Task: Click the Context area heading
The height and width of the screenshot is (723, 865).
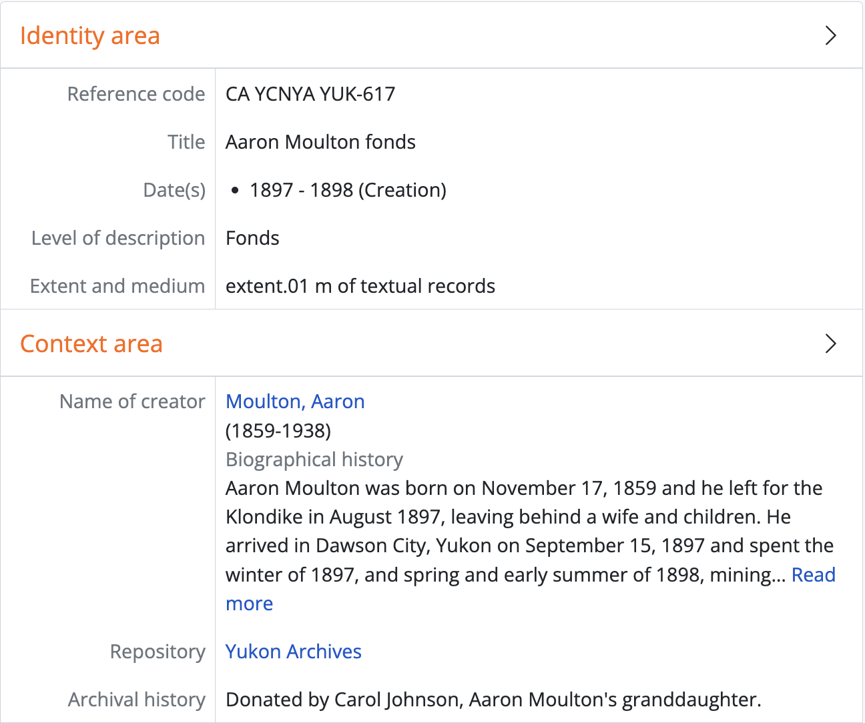Action: 91,343
